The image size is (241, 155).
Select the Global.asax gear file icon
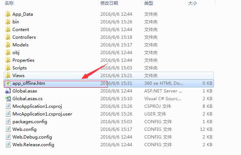click(8, 91)
